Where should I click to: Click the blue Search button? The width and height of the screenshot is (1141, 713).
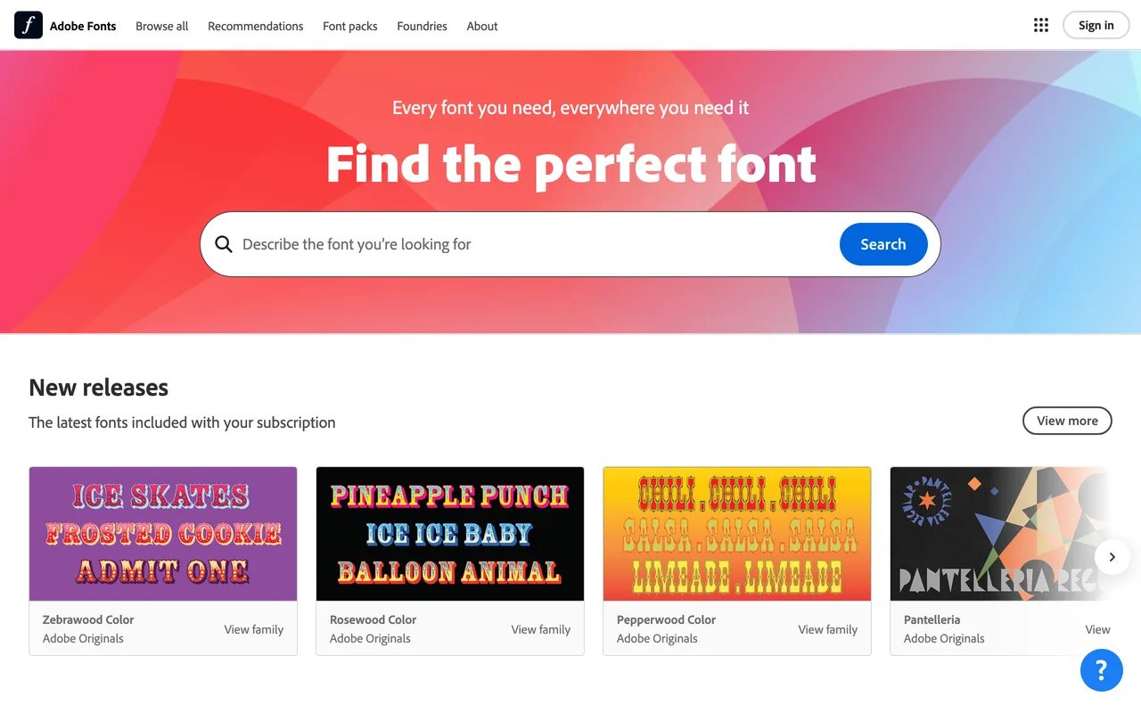(x=883, y=244)
